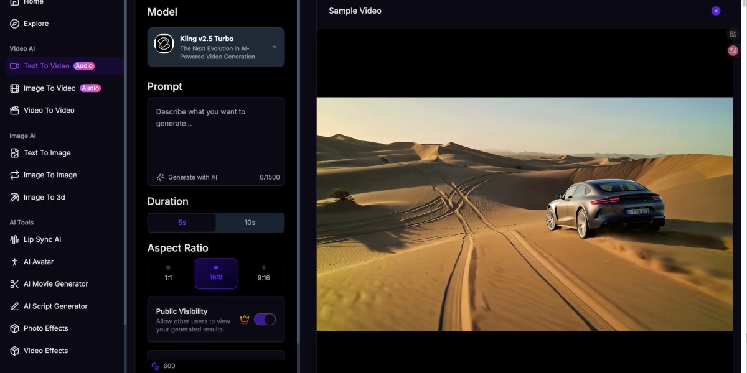Browse Photo Effects
This screenshot has width=747, height=373.
(45, 328)
